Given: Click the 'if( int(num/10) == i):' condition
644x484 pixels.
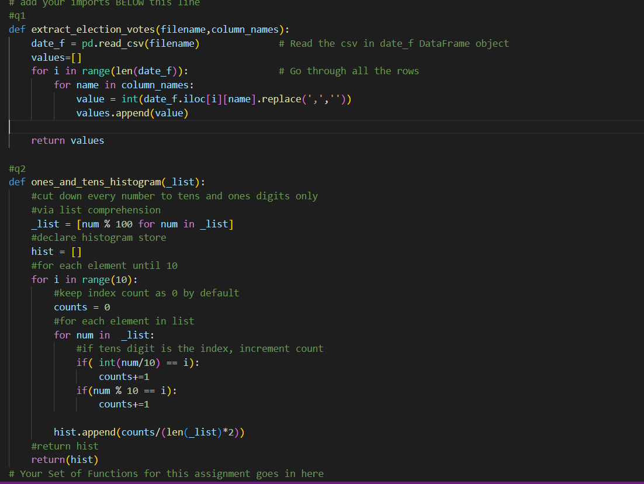Looking at the screenshot, I should [x=138, y=363].
